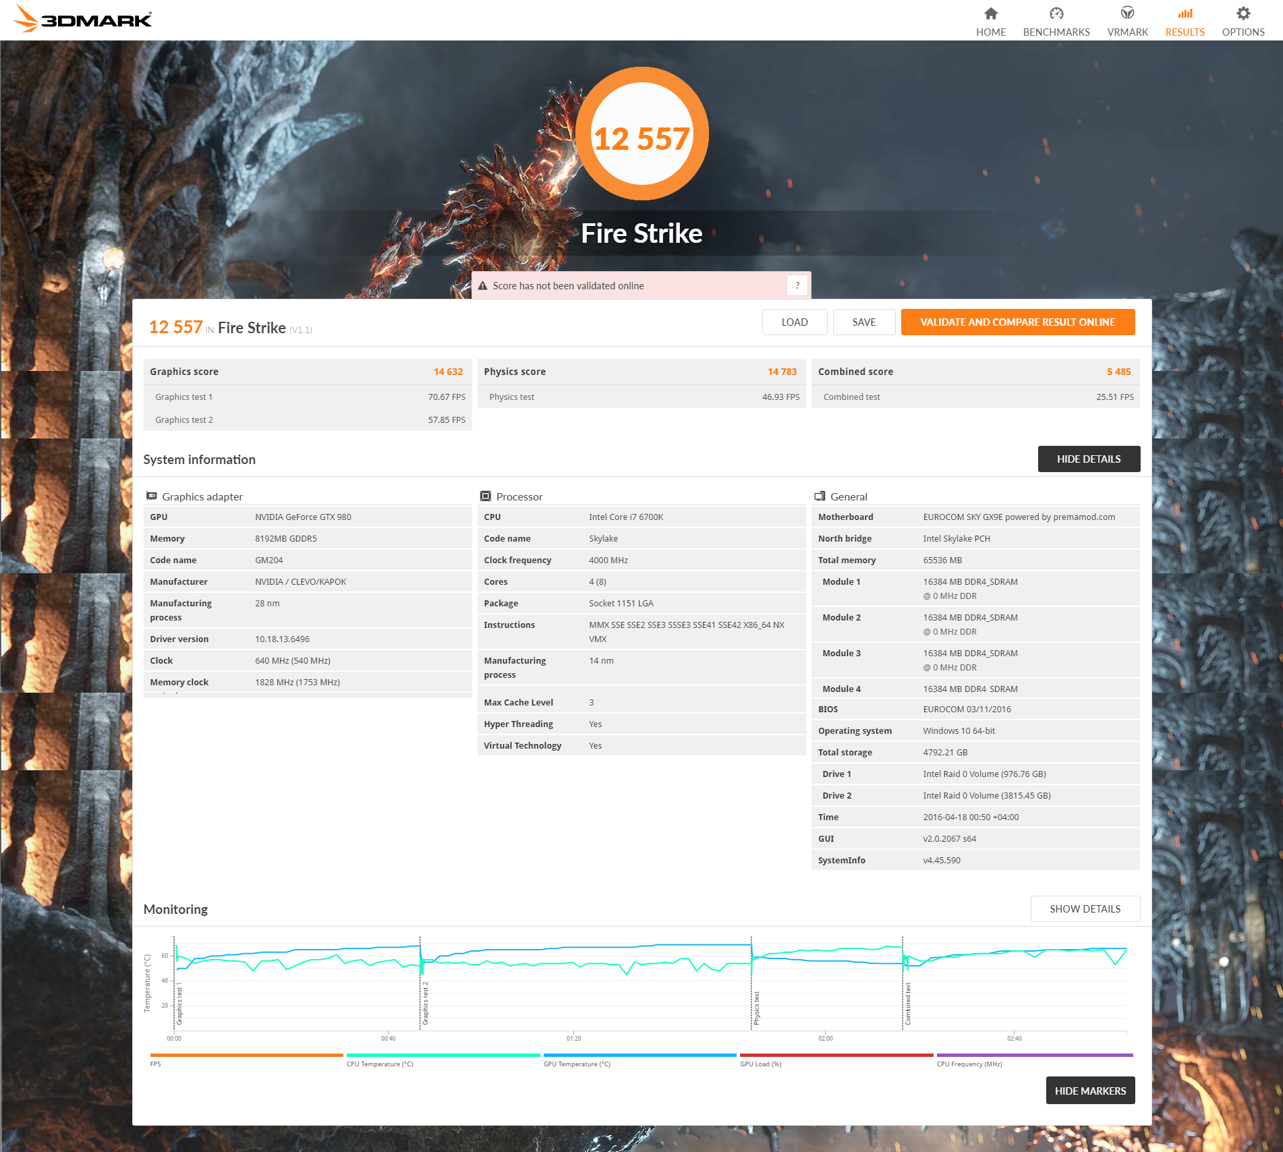
Task: Click the warning triangle icon
Action: coord(482,286)
